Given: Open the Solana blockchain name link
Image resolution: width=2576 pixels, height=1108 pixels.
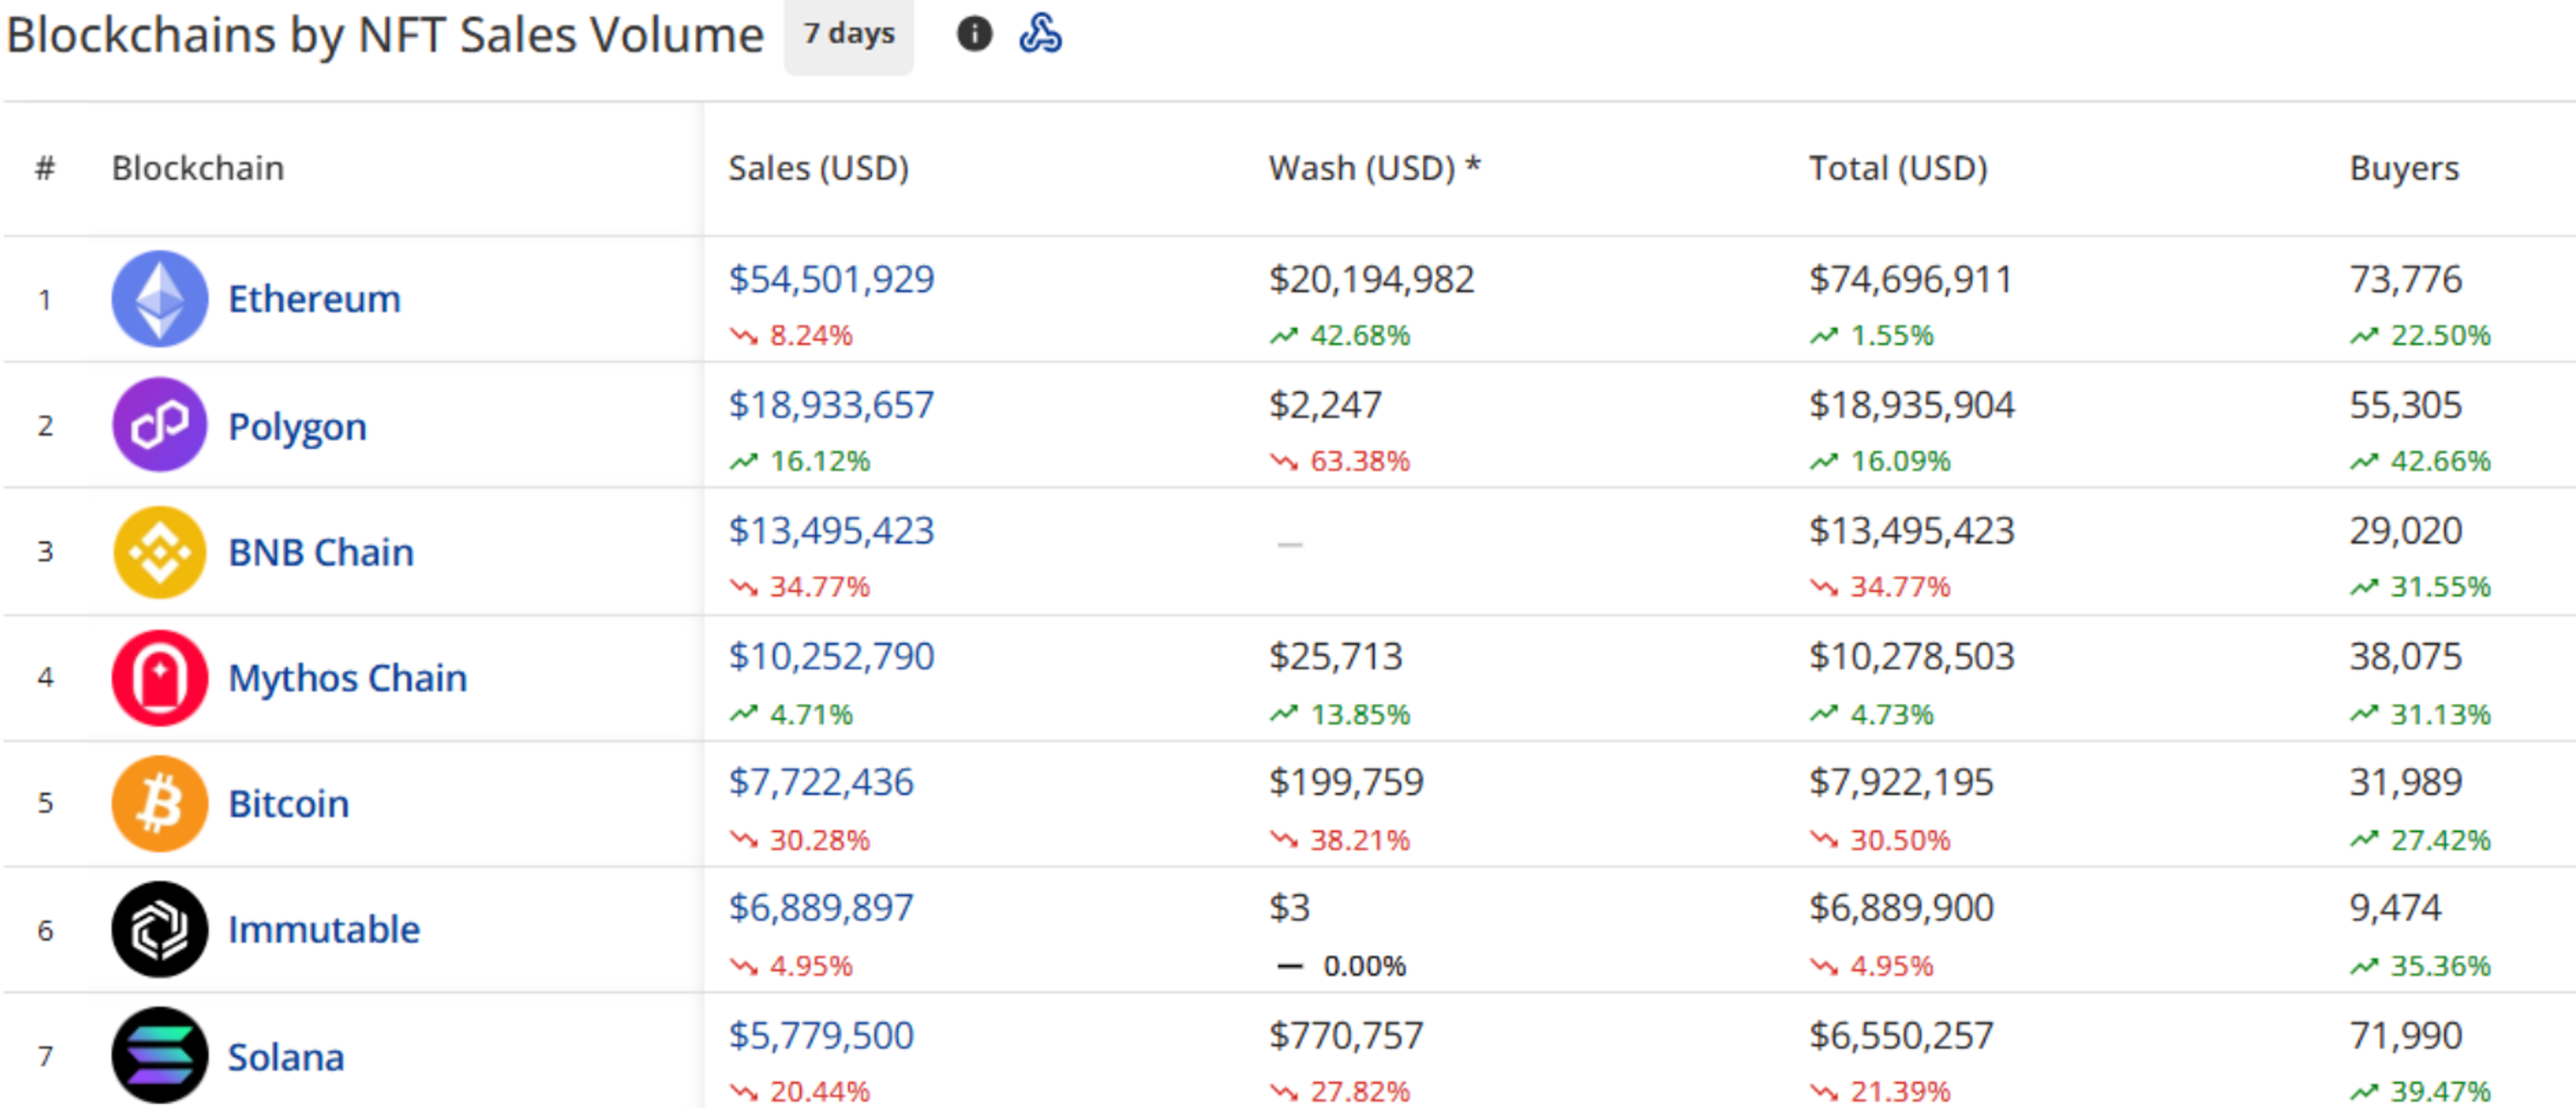Looking at the screenshot, I should [286, 1057].
